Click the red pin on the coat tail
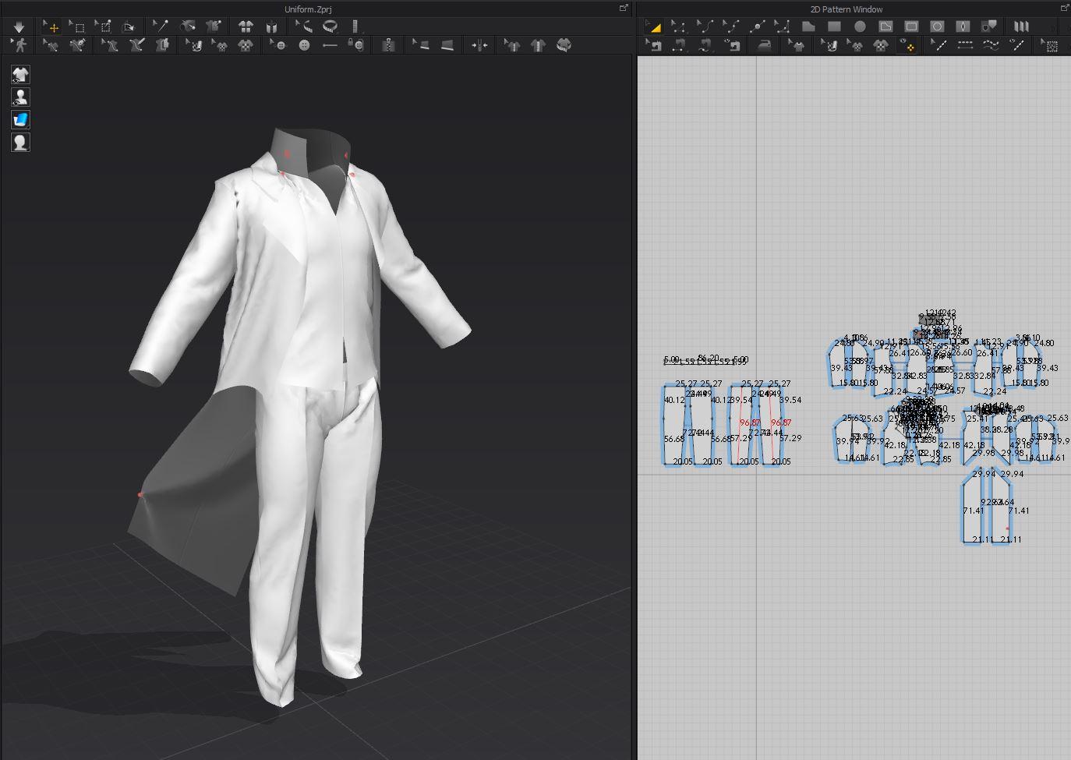The width and height of the screenshot is (1071, 760). [x=140, y=494]
